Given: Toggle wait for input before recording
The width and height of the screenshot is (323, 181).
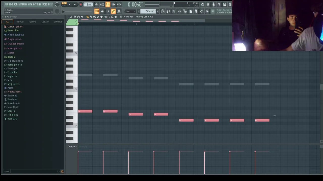Looking at the screenshot, I should 102,5.
